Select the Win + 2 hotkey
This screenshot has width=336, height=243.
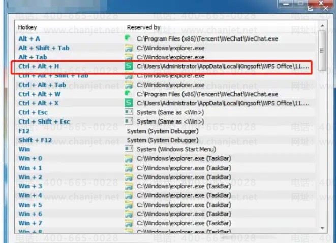pyautogui.click(x=30, y=177)
